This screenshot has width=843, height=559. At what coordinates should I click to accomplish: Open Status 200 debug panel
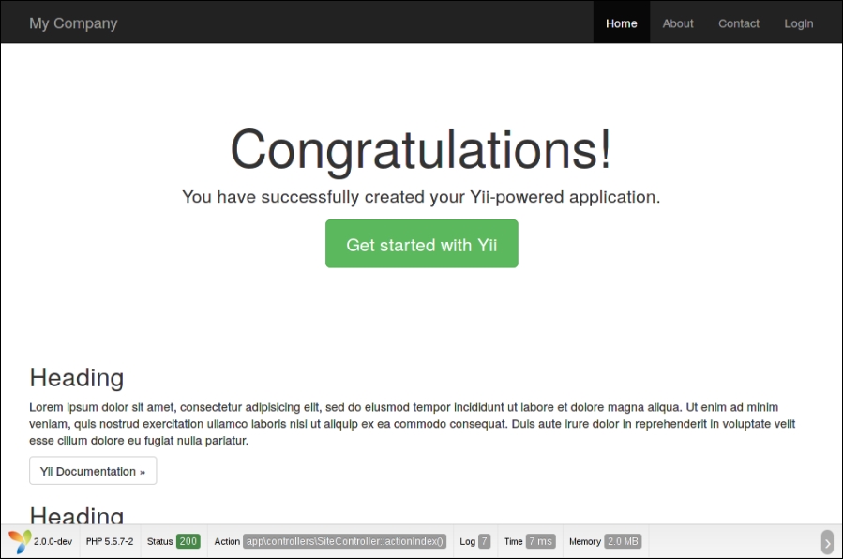tap(173, 541)
